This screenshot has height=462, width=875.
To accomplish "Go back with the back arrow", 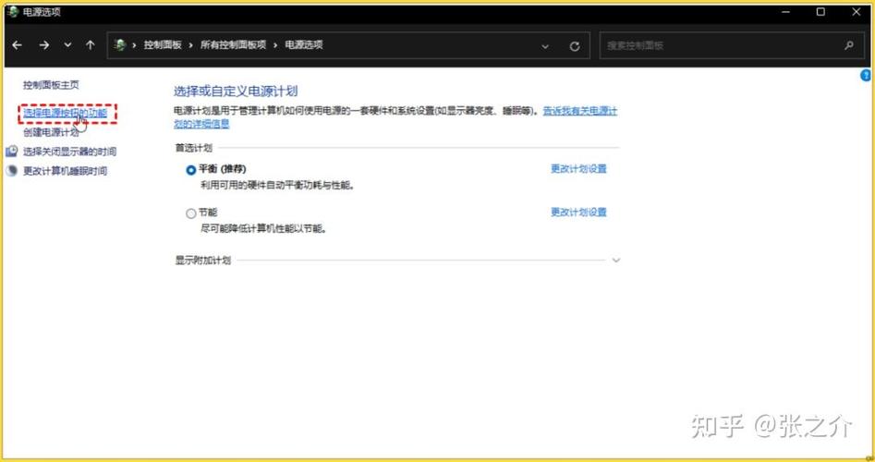I will [18, 45].
